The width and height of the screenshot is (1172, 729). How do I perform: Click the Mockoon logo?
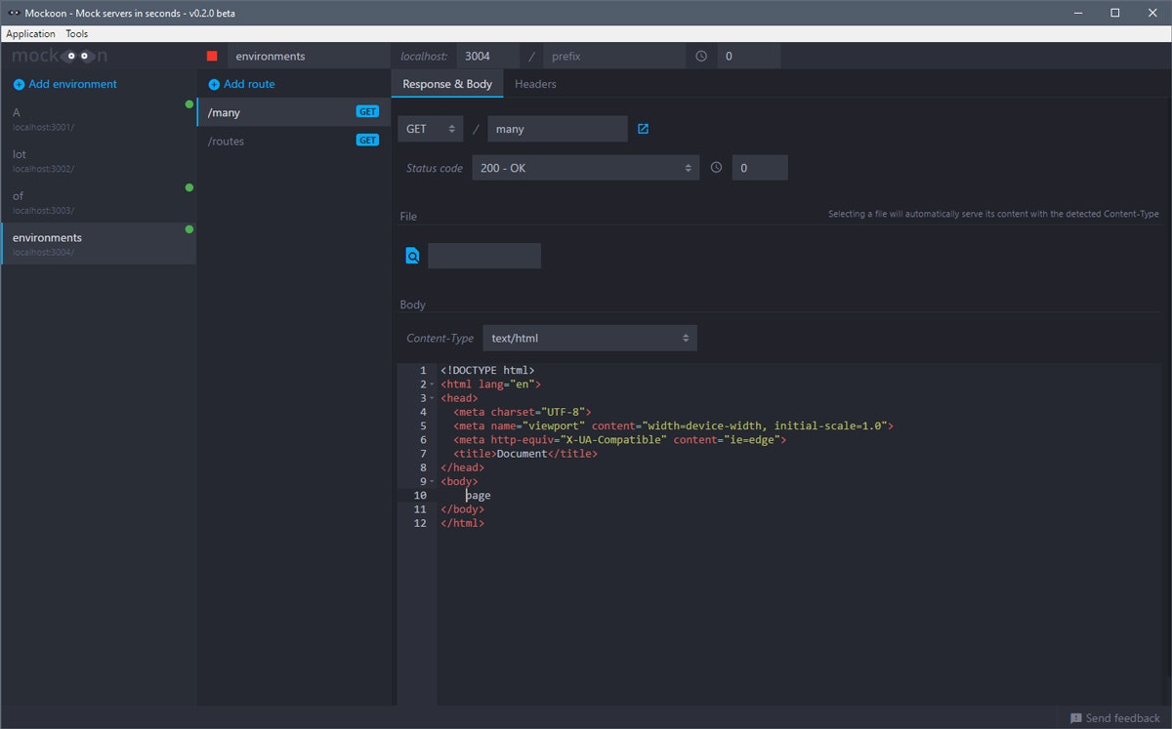coord(59,56)
